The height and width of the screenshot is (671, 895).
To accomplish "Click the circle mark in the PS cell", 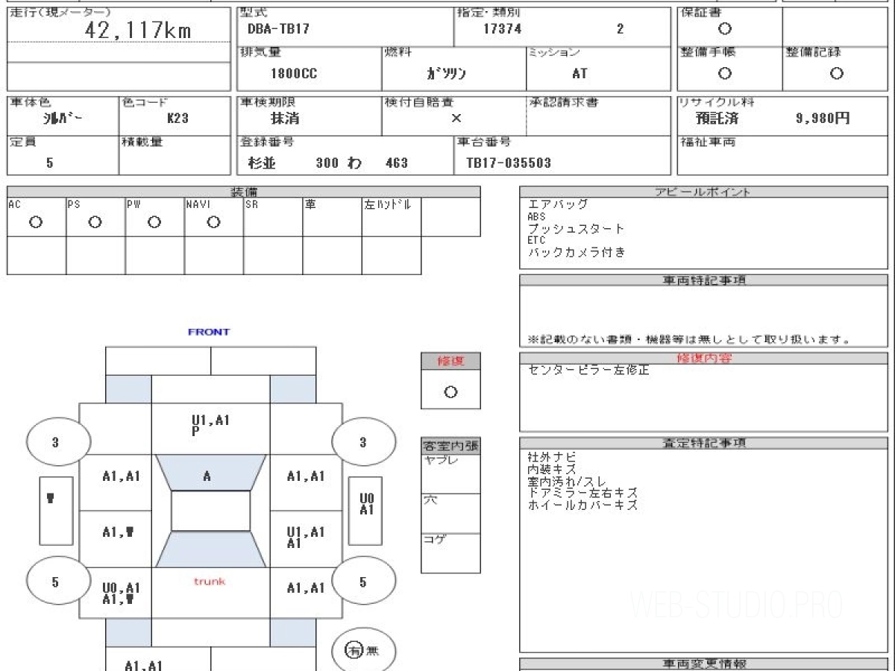I will [95, 222].
